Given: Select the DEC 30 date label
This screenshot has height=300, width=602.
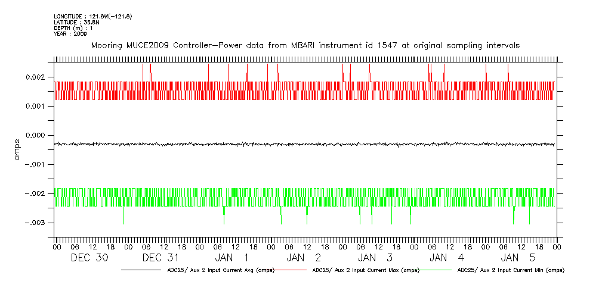Looking at the screenshot, I should click(x=89, y=258).
